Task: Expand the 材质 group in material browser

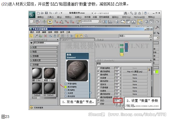Action: (x=44, y=48)
